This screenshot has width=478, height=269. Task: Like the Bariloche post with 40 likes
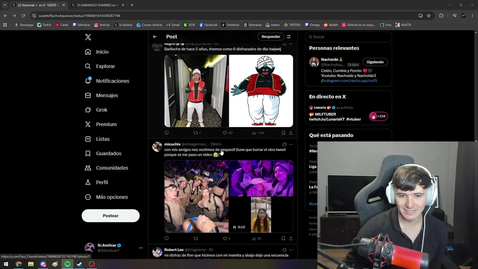coord(227,133)
